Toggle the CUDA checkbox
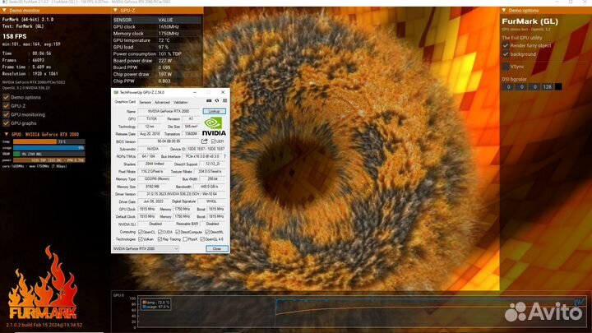The image size is (592, 333). [160, 232]
